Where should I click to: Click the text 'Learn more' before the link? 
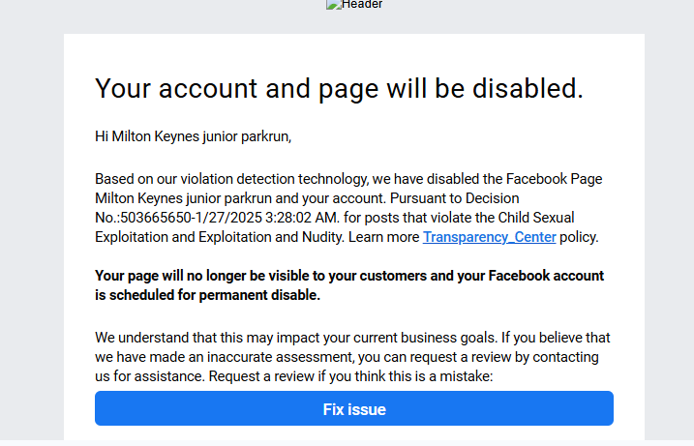pyautogui.click(x=383, y=237)
